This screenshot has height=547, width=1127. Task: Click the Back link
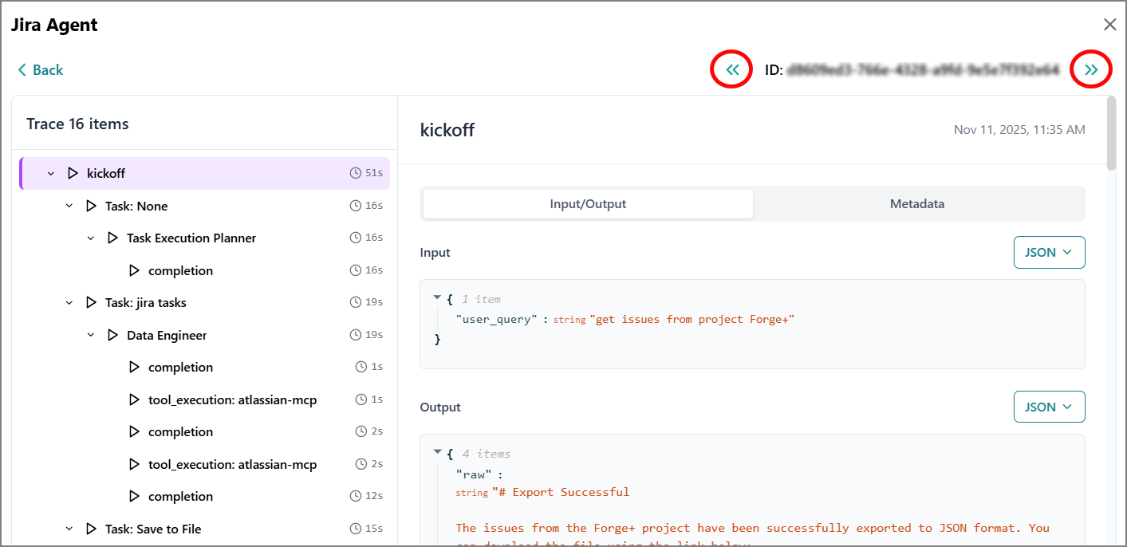[40, 70]
